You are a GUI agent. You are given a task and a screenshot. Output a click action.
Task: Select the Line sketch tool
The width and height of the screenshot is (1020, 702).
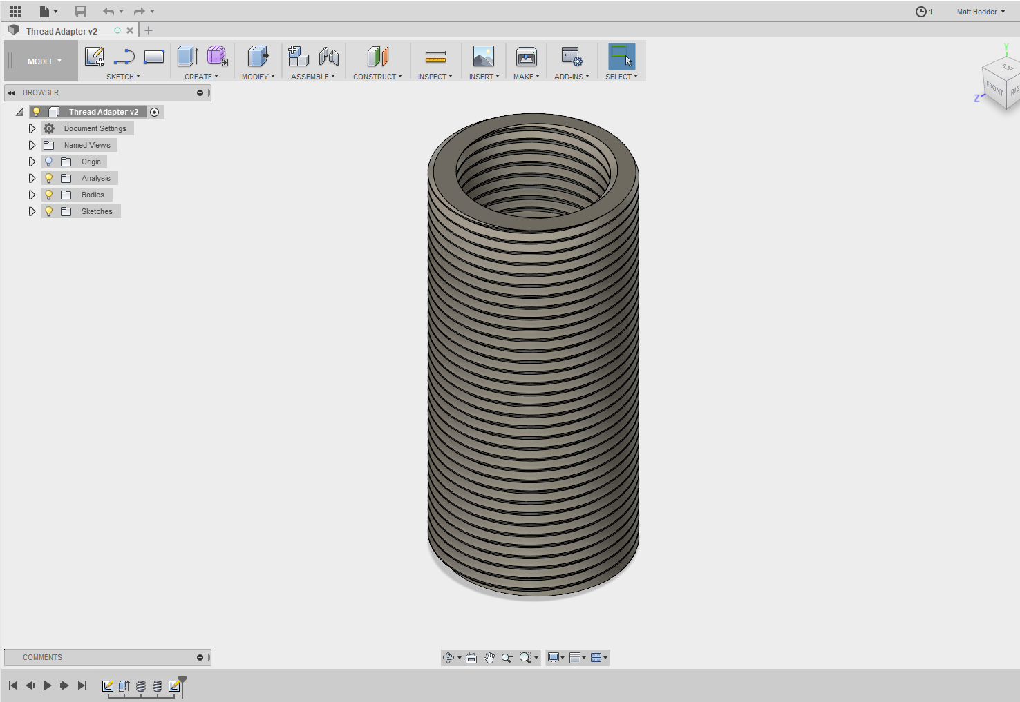[124, 57]
